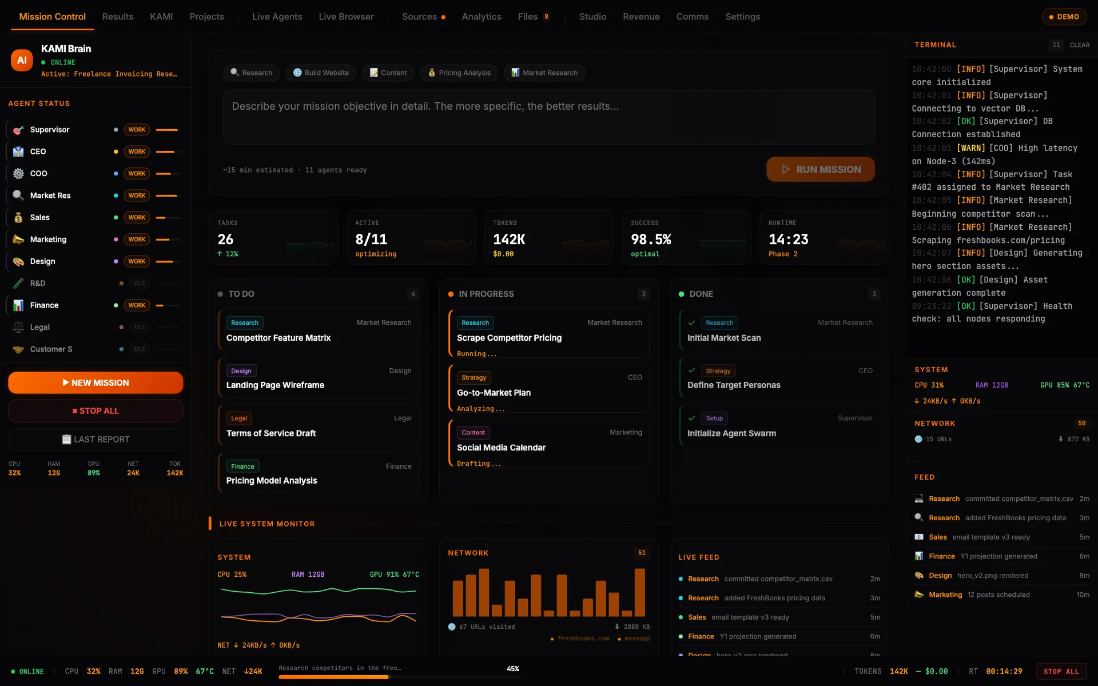Screen dimensions: 1098x686
Task: Click the mission progress bar at 45%
Action: (x=399, y=677)
